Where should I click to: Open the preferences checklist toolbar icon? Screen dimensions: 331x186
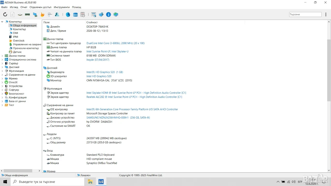pyautogui.click(x=50, y=14)
